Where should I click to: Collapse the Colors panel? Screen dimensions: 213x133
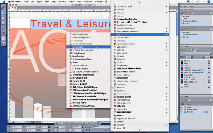click(181, 46)
